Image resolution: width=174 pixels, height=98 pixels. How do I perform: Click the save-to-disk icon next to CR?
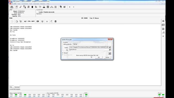point(42,21)
